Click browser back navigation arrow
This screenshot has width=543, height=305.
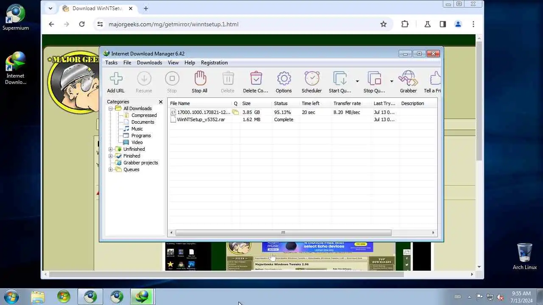coord(51,24)
